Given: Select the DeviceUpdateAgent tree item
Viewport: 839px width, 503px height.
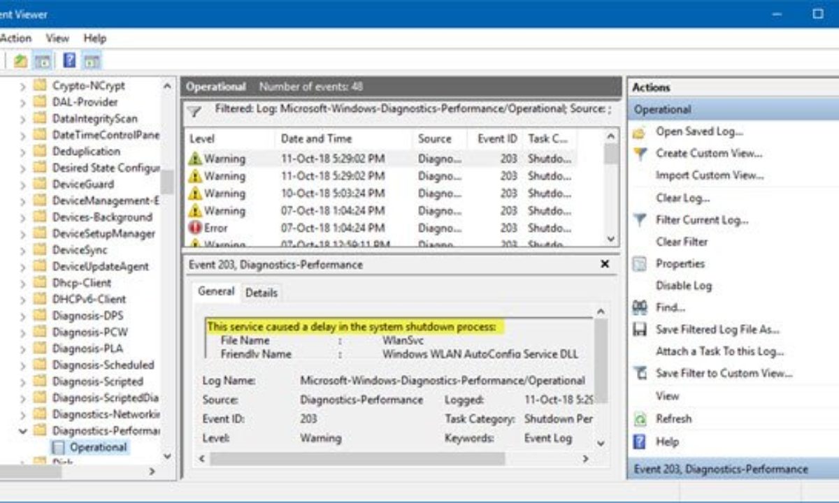Looking at the screenshot, I should point(100,266).
